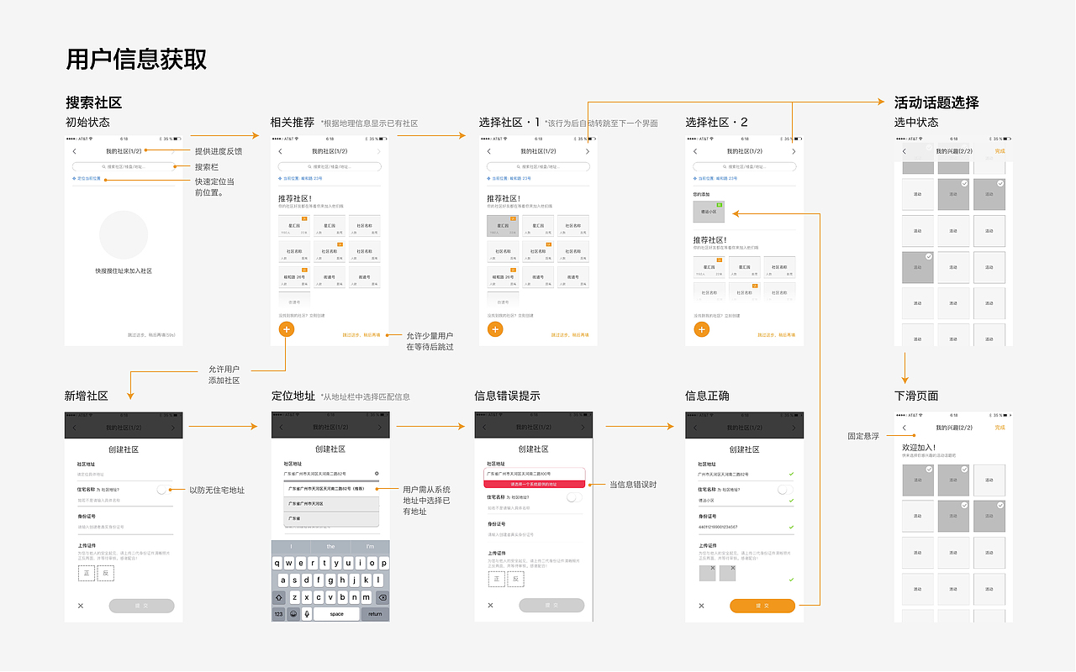1076x672 pixels.
Task: Choose suggestion 广东省广州市天河区天河南二路82号（推荐）
Action: tap(331, 488)
